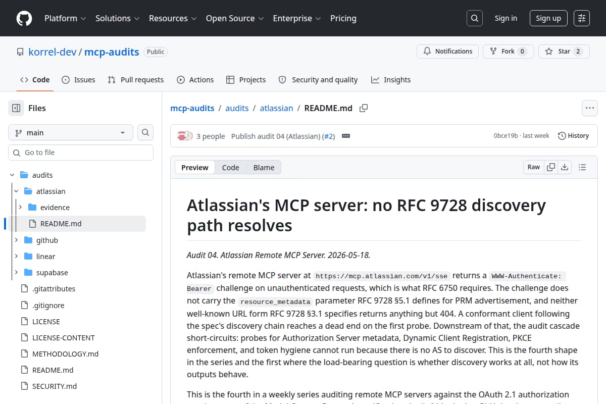Click the 3 people contributors text
Viewport: 606px width, 404px height.
tap(211, 136)
